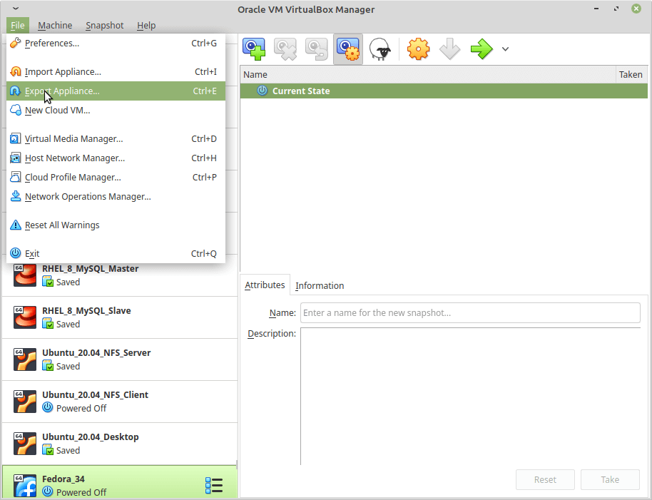Select the Current State snapshot row
This screenshot has width=652, height=500.
pos(444,91)
